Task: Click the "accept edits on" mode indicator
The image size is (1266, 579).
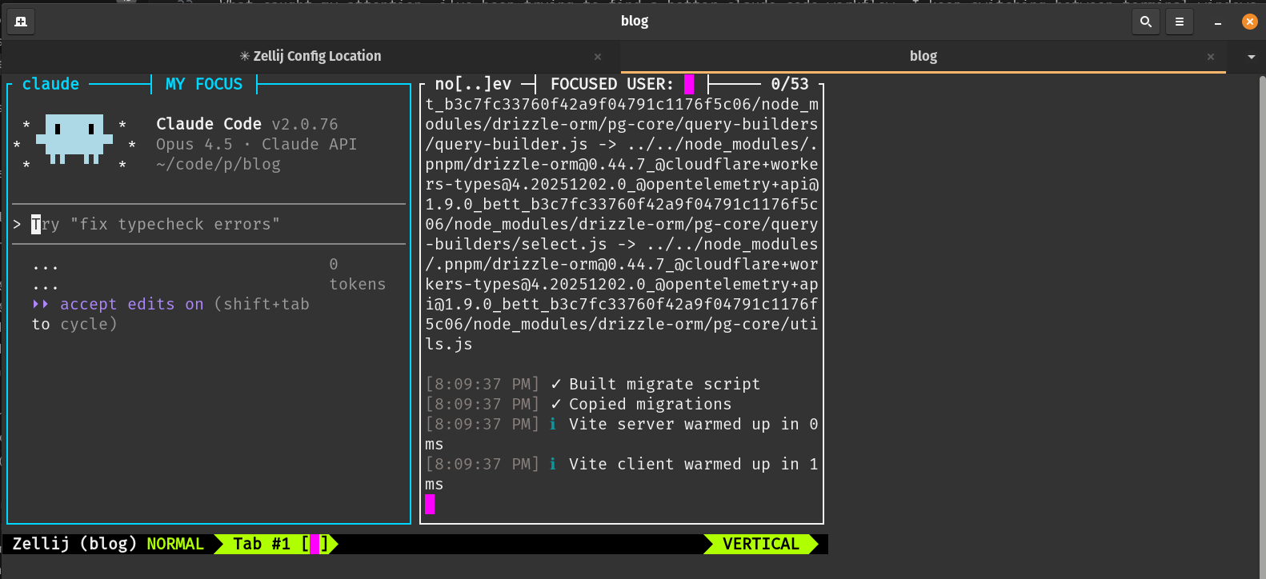Action: [132, 304]
